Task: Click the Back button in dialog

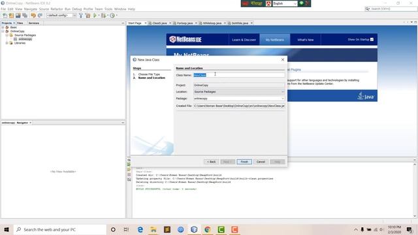Action: click(212, 162)
